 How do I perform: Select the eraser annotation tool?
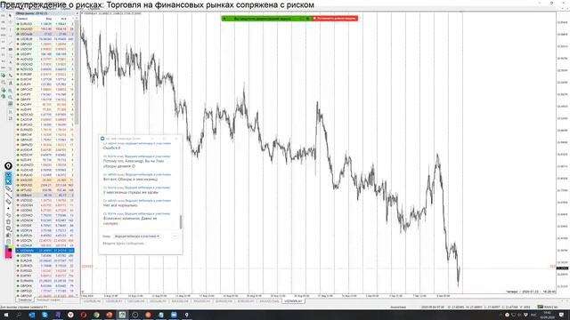pyautogui.click(x=8, y=202)
